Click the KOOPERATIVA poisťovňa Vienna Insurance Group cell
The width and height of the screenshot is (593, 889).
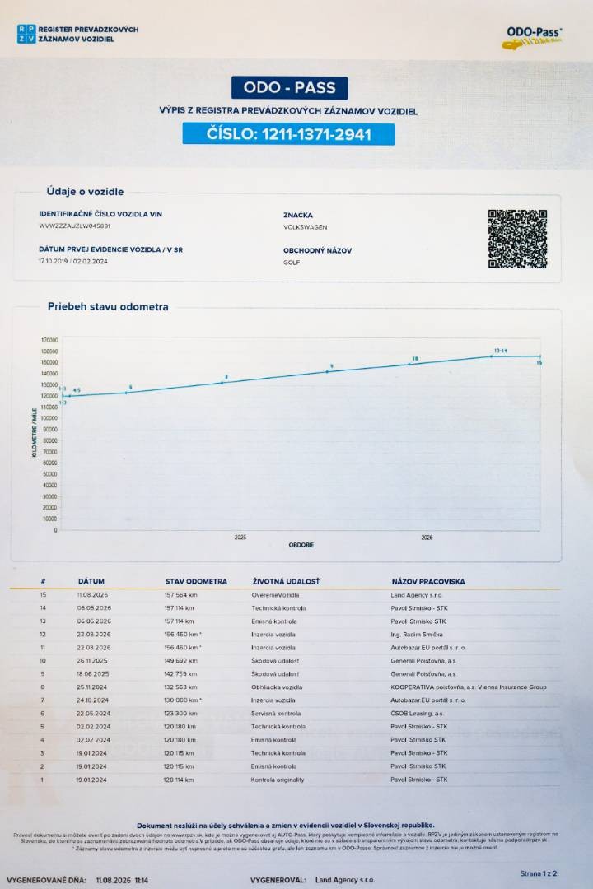469,687
